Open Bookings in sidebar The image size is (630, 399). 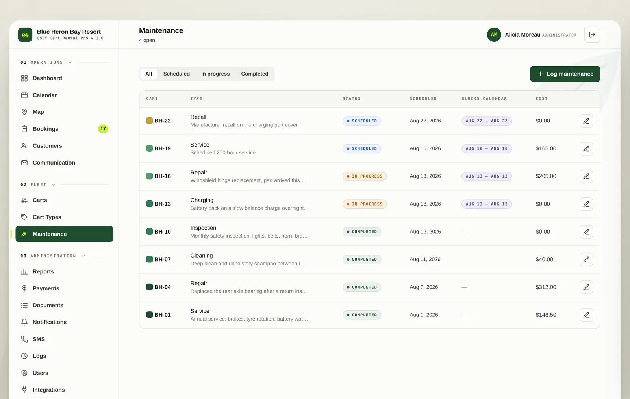[x=65, y=129]
